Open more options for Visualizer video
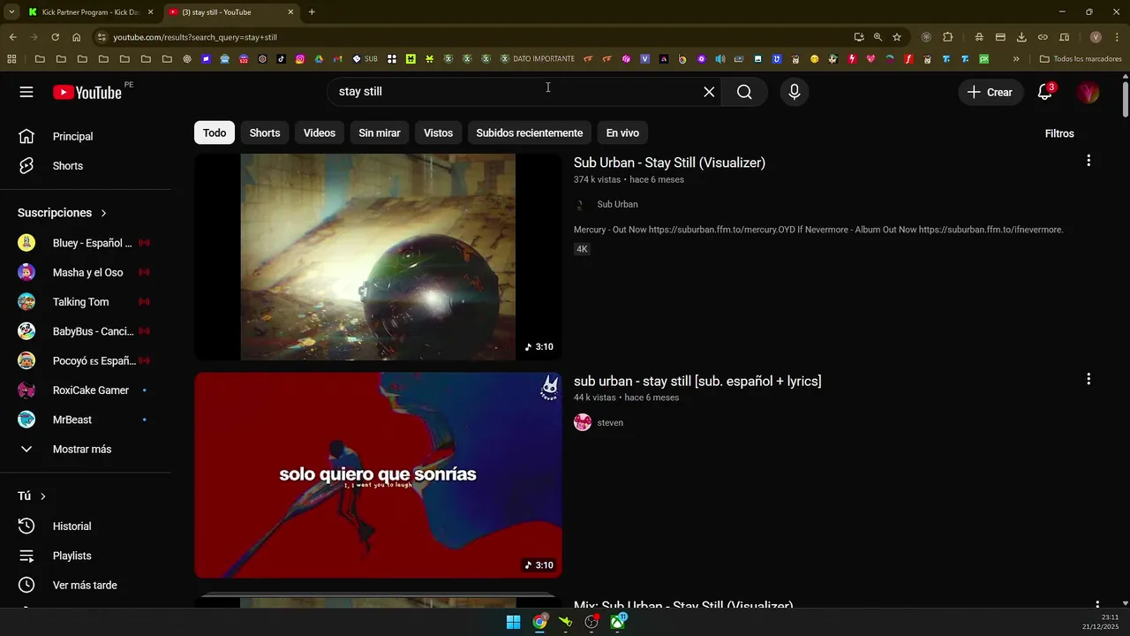Screen dimensions: 1130x636 1089,161
